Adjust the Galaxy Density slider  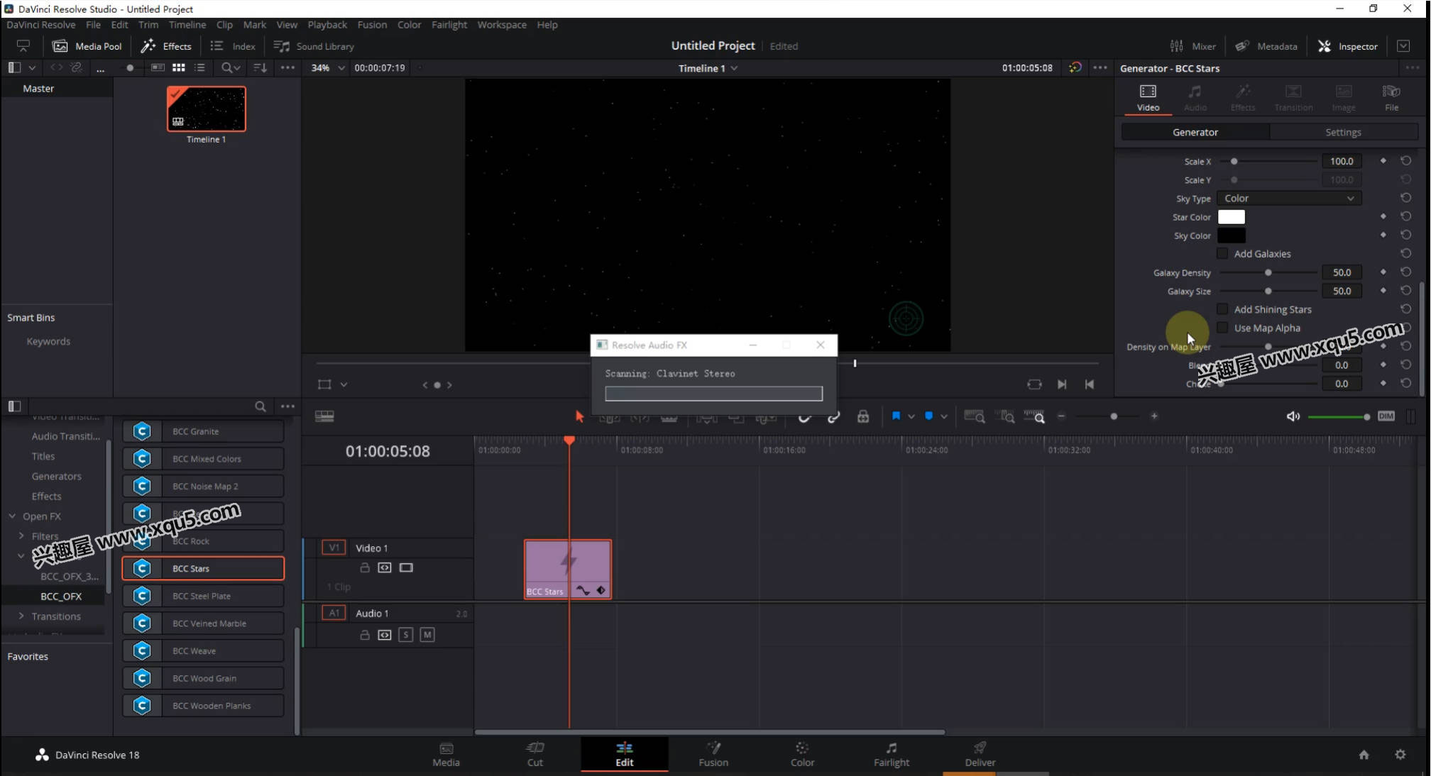pos(1268,272)
